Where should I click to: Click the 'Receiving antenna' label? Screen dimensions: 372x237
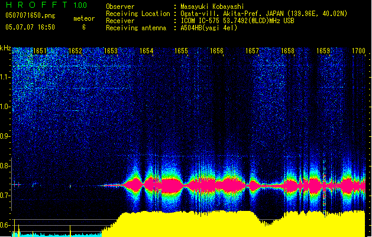pos(136,28)
